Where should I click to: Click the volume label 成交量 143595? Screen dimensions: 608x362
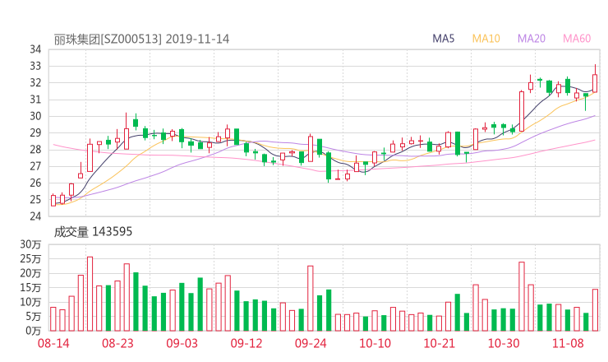93,232
